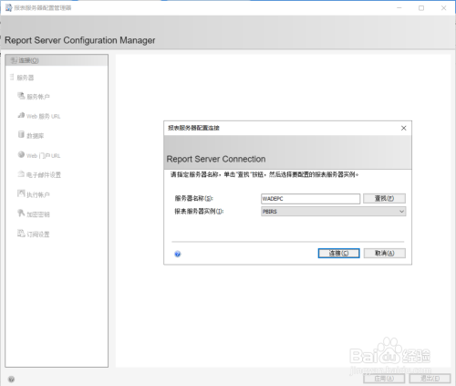Click the dropdown arrow of the PBIRS instance combo box

tap(401, 212)
